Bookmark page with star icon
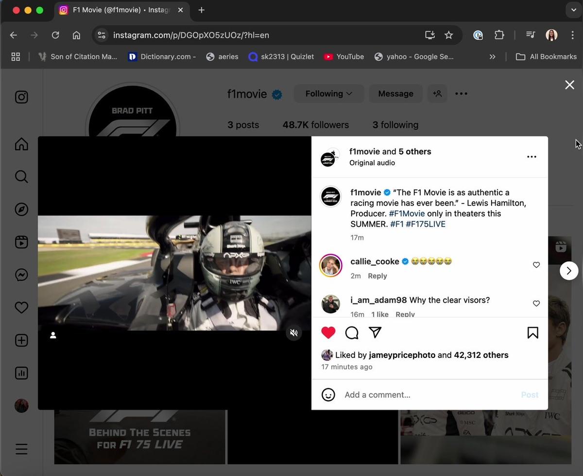Screen dimensions: 583x476 coord(448,35)
